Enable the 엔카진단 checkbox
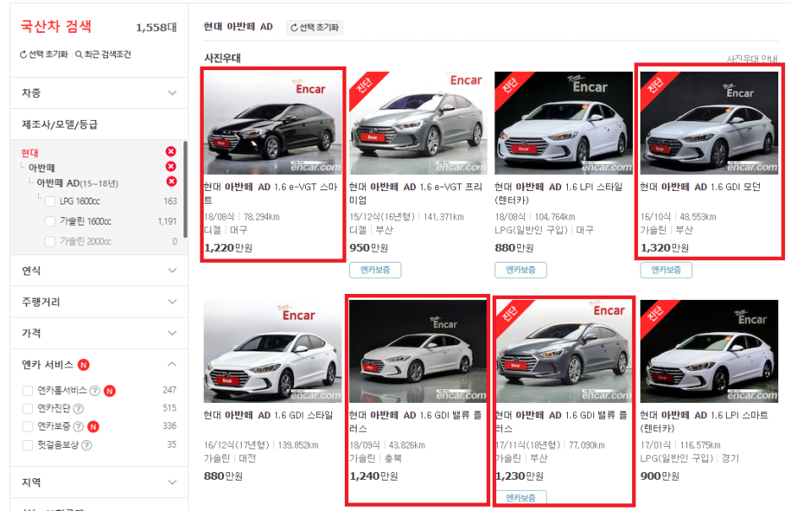 point(28,409)
